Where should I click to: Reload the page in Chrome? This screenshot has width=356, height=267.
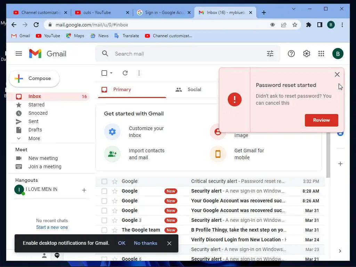[x=36, y=25]
